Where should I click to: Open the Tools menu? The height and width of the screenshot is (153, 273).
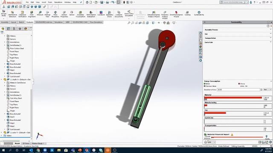50,2
